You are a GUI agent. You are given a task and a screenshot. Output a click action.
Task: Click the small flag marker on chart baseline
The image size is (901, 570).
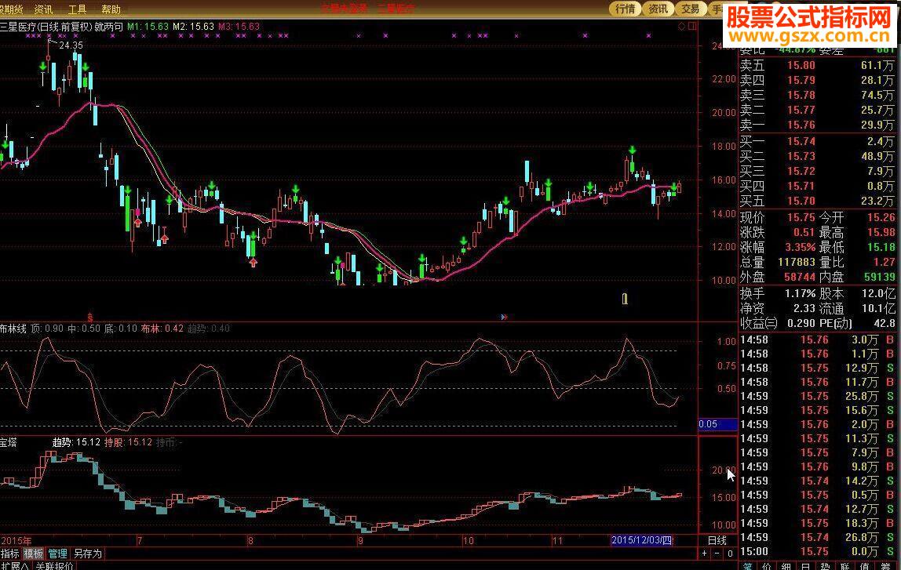pos(503,317)
